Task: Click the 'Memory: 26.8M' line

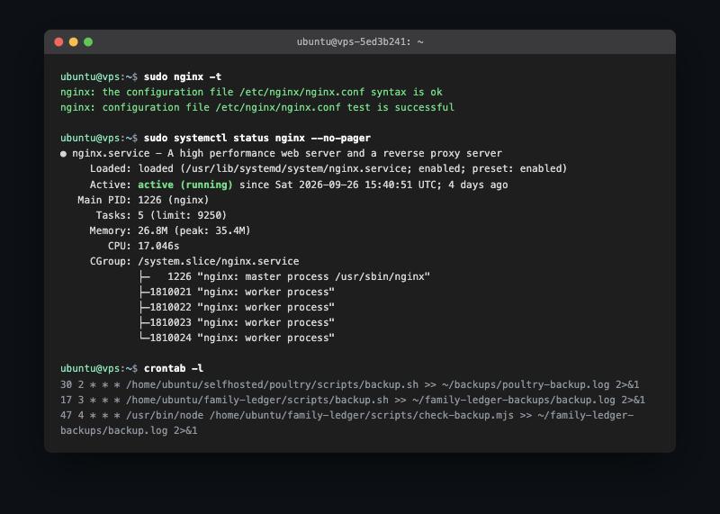Action: click(x=170, y=230)
